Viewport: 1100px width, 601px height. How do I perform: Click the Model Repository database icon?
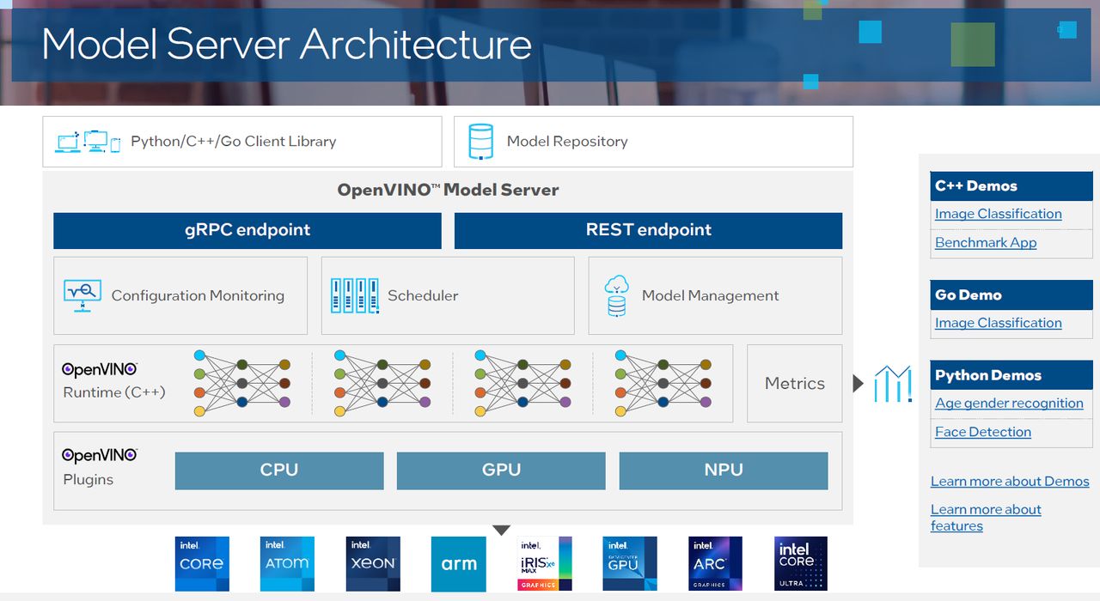click(481, 142)
